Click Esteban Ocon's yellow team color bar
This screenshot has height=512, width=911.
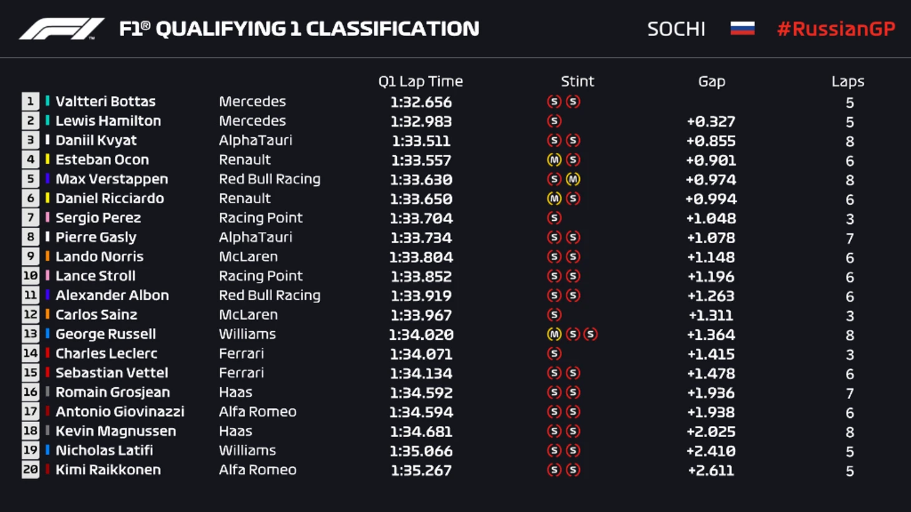click(x=47, y=160)
